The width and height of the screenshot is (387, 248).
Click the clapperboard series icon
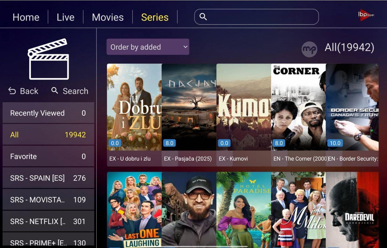tap(48, 59)
